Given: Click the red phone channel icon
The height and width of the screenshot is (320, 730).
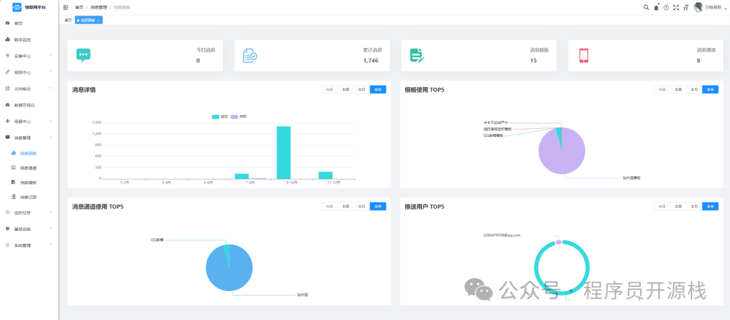Looking at the screenshot, I should click(584, 55).
